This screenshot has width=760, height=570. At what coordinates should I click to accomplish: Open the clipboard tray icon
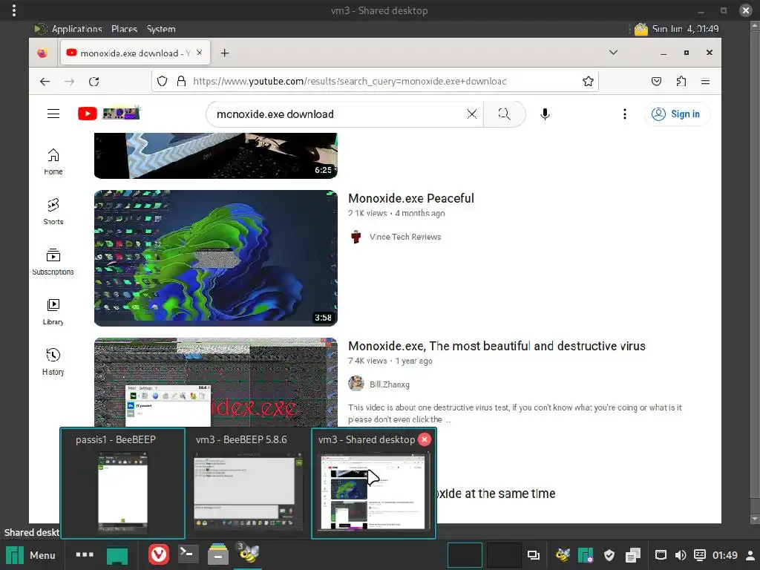click(x=633, y=555)
